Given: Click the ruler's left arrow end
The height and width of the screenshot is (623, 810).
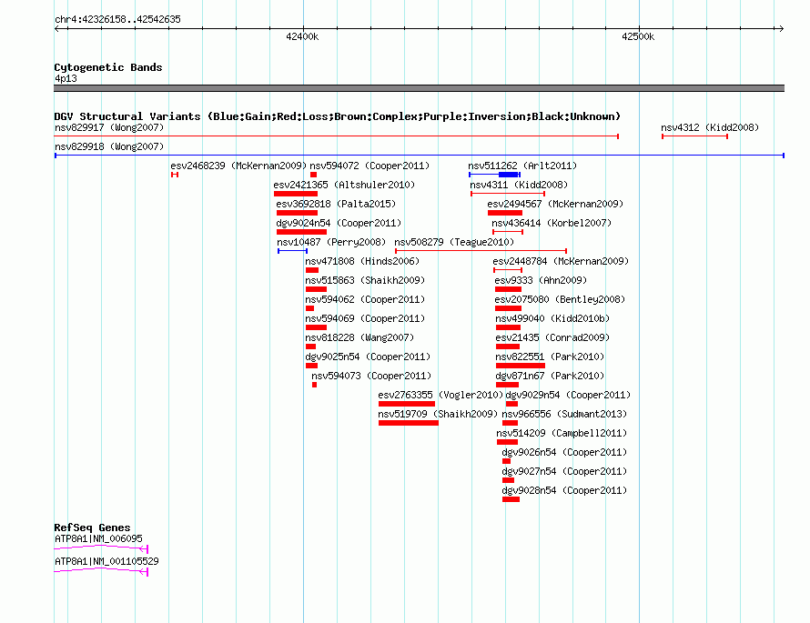Looking at the screenshot, I should 57,28.
